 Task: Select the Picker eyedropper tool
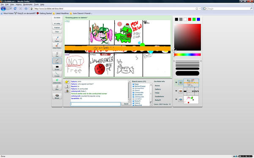[57, 39]
